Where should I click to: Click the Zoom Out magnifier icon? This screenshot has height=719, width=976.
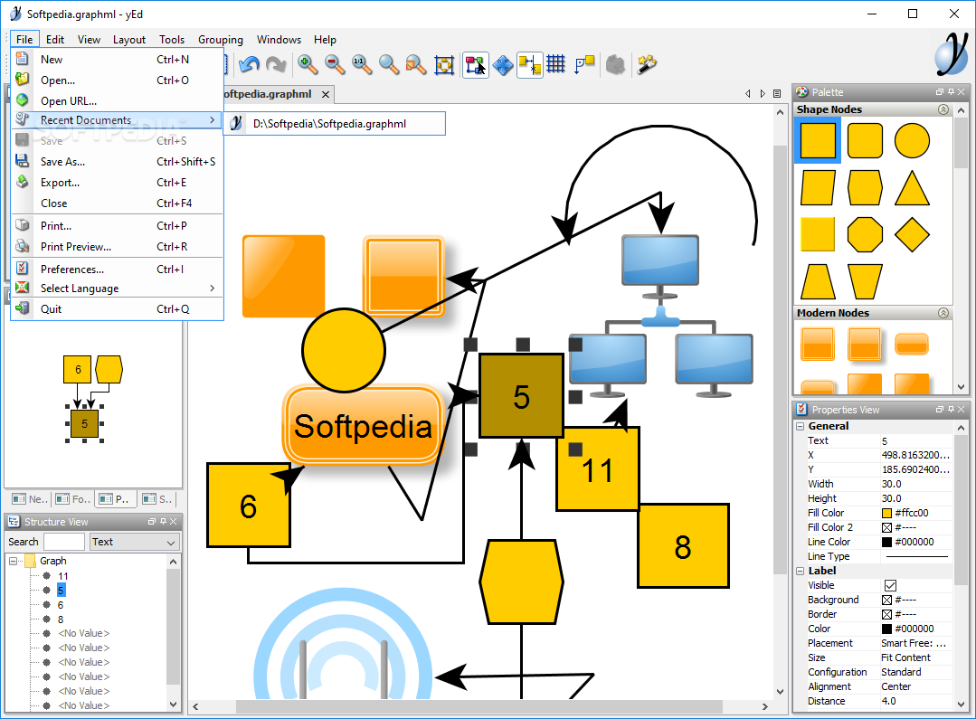coord(335,64)
